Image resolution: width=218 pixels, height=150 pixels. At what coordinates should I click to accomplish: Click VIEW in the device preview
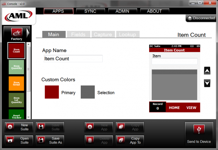tap(191, 108)
